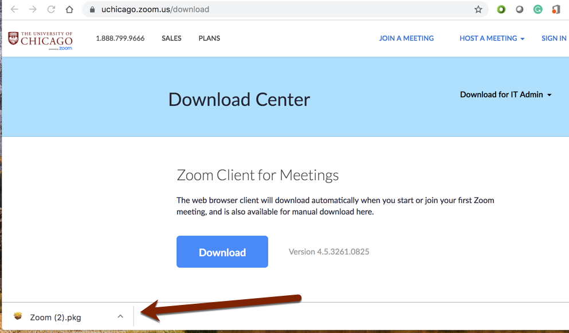Open the Sales page
This screenshot has width=569, height=333.
point(171,38)
